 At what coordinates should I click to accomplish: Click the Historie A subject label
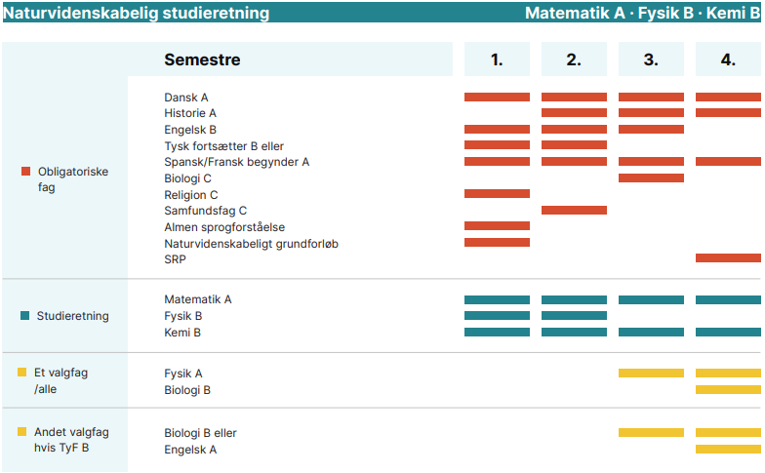click(189, 113)
